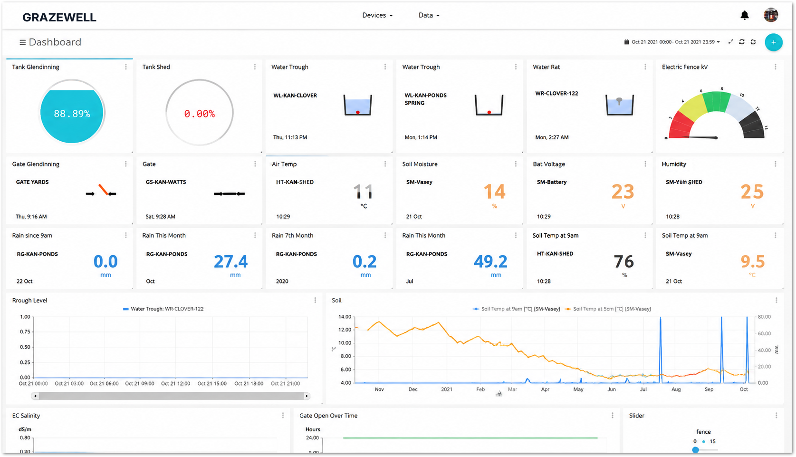Click the Soil Moisture value 14
The height and width of the screenshot is (457, 796).
495,192
